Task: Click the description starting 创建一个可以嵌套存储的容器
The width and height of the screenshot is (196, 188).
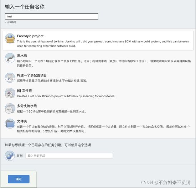Action: (x=103, y=129)
